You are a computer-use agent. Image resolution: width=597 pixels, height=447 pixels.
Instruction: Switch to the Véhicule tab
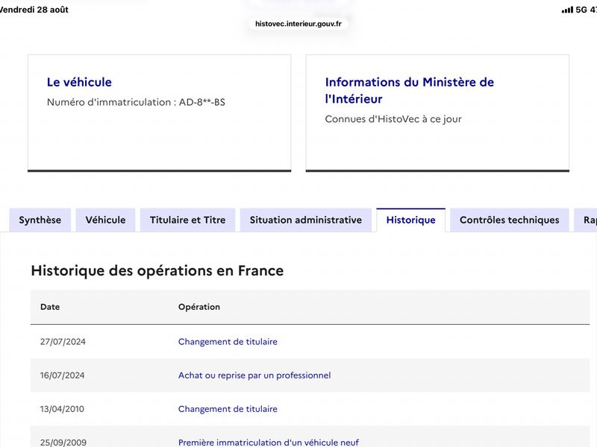tap(105, 220)
